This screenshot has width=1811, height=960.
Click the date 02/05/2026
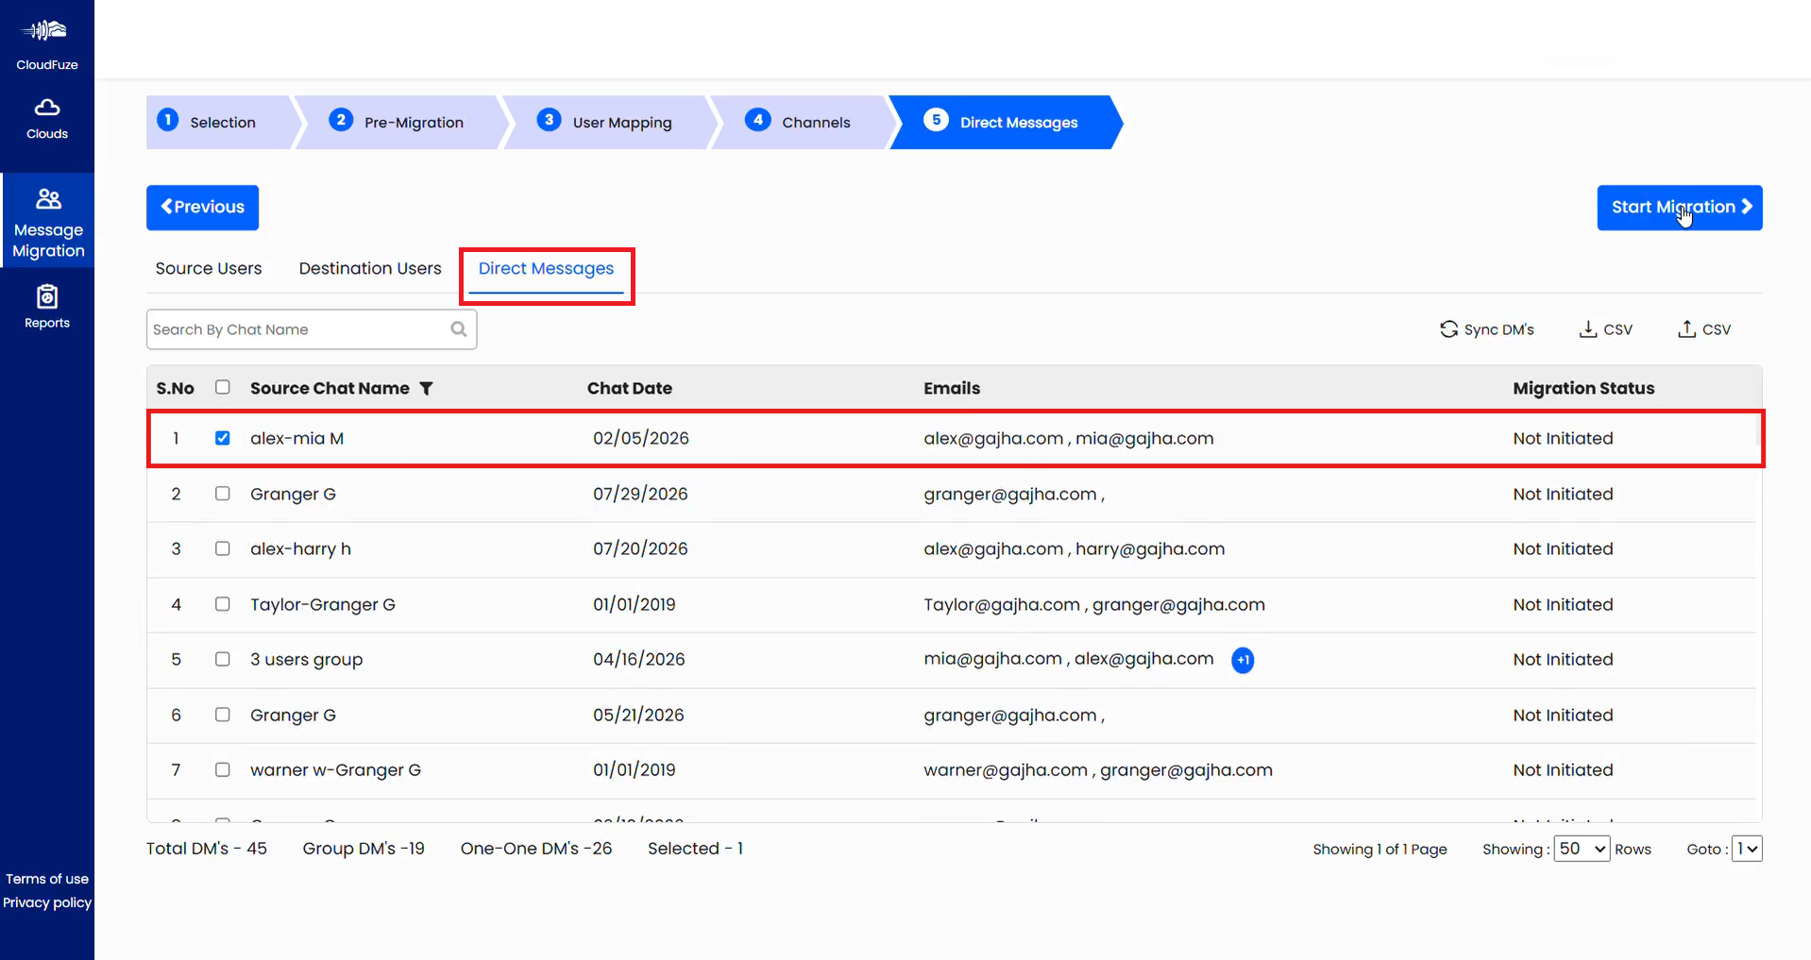click(641, 438)
